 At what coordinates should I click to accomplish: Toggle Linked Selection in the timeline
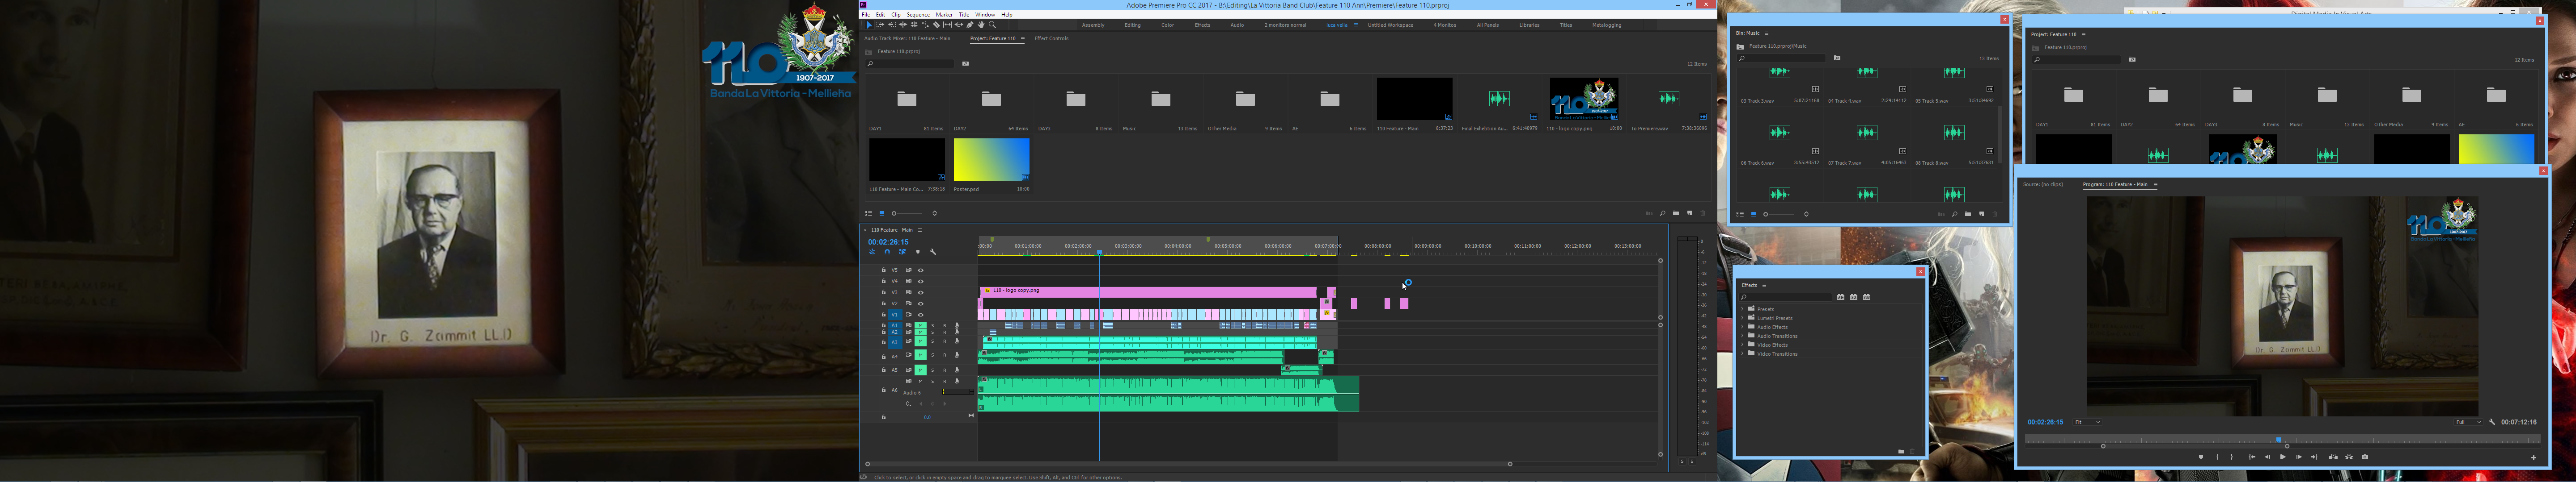click(x=903, y=251)
